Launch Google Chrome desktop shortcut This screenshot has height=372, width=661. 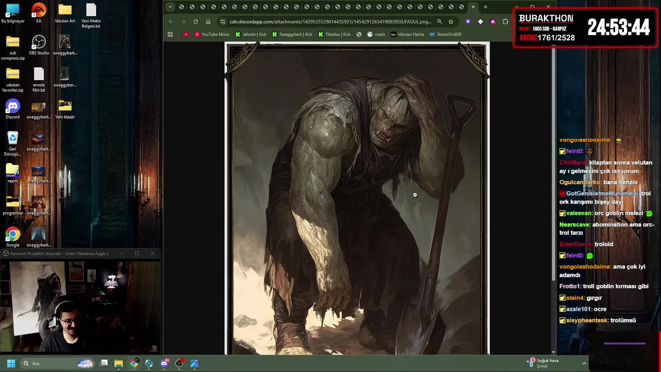(x=12, y=238)
